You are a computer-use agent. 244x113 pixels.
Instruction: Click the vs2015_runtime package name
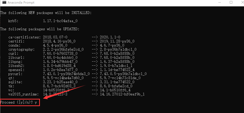23,94
